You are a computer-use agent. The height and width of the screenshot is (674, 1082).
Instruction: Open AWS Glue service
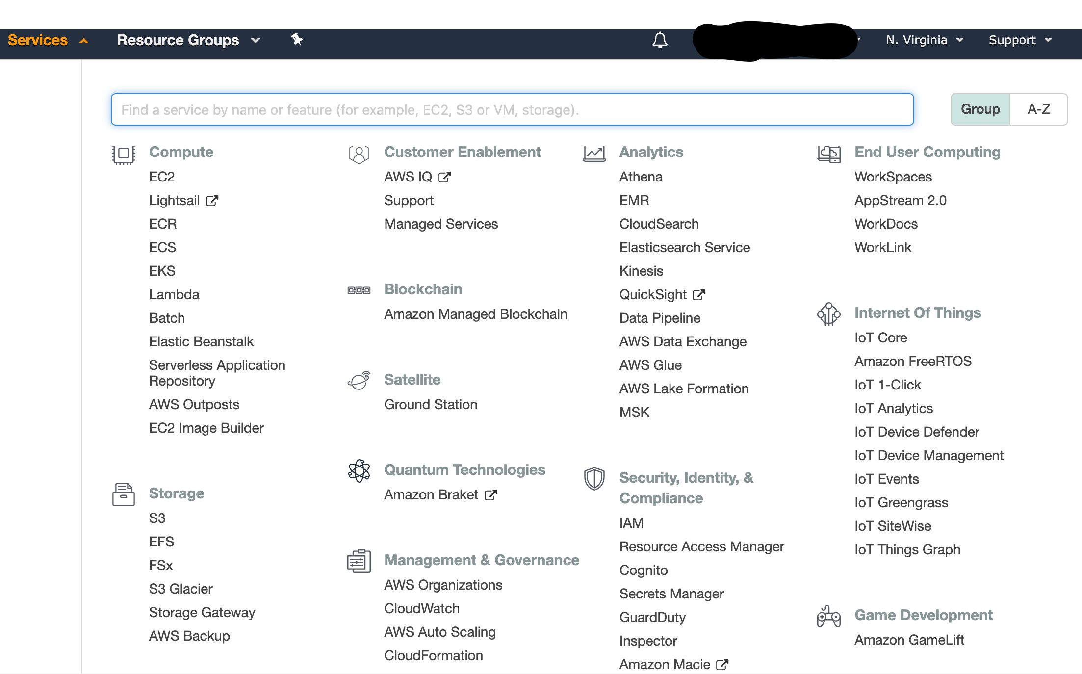pos(650,365)
